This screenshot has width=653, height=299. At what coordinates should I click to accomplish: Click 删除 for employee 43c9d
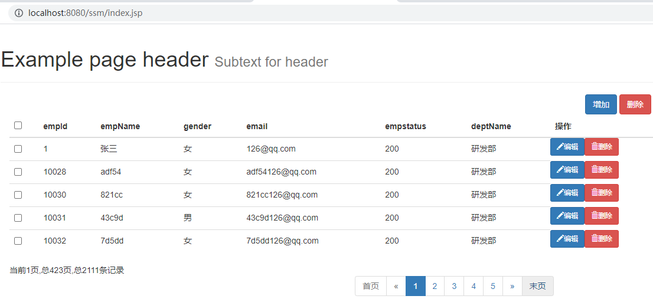[602, 216]
